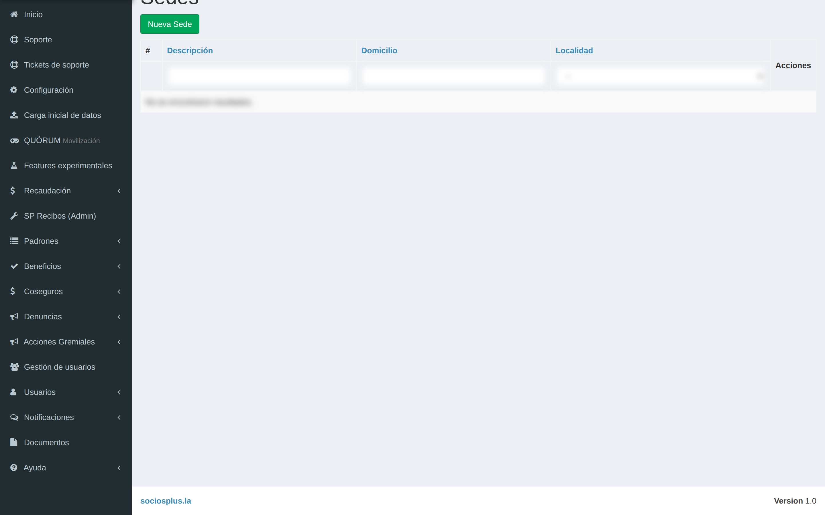Open the Inicio menu item
Screen dimensions: 825x515
66,14
